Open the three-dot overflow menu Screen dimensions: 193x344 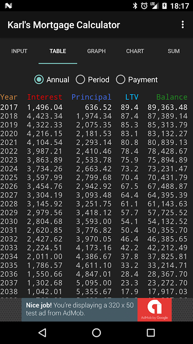183,25
